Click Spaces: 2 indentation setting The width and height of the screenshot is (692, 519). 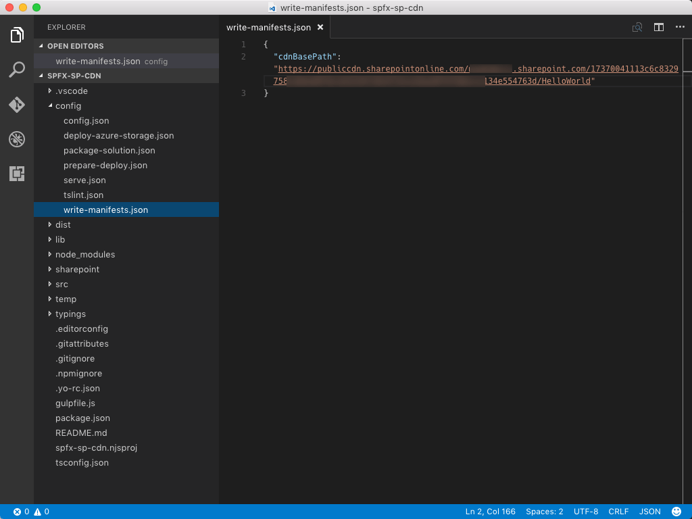(x=545, y=512)
